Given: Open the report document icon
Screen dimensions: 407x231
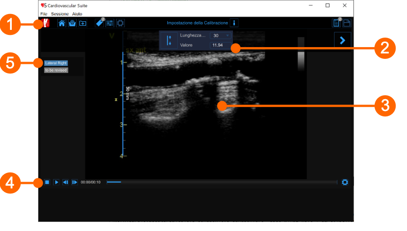Looking at the screenshot, I should tap(336, 24).
